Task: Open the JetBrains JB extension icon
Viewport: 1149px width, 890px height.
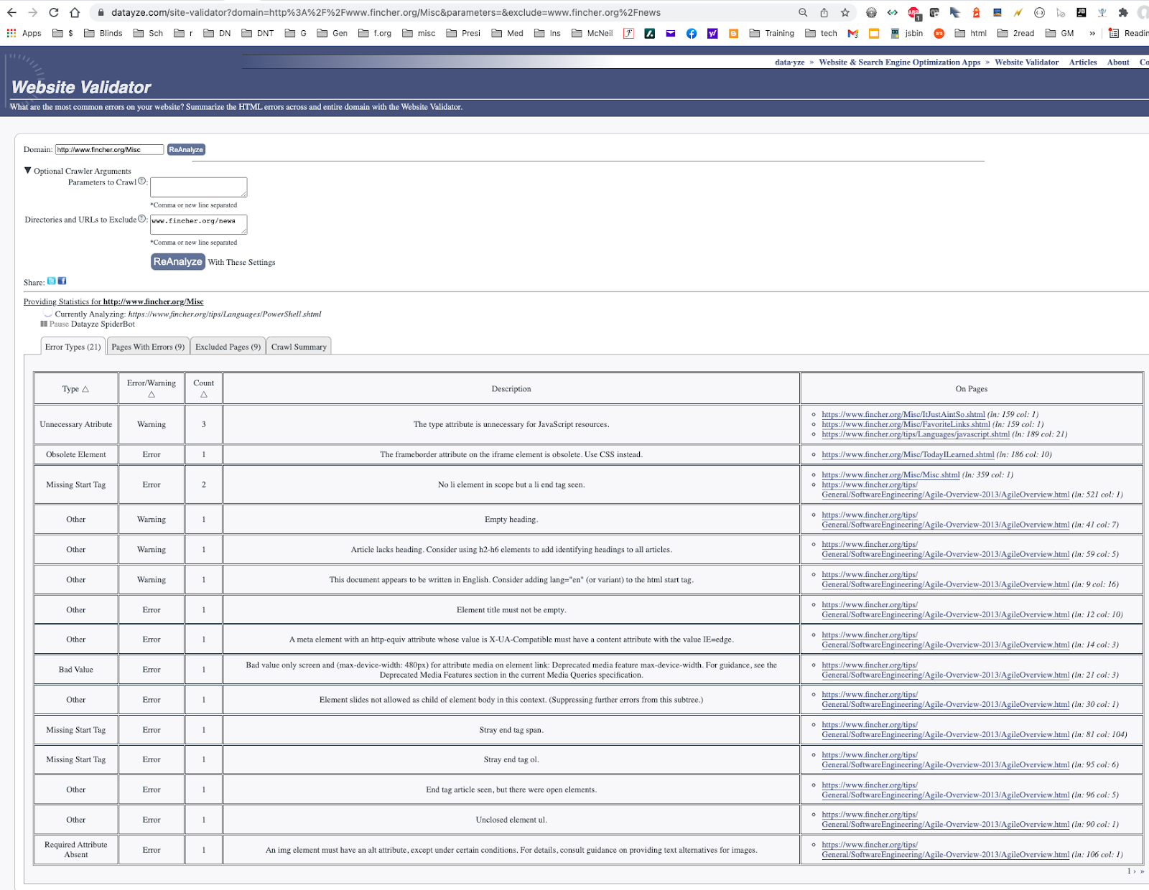Action: (1081, 12)
